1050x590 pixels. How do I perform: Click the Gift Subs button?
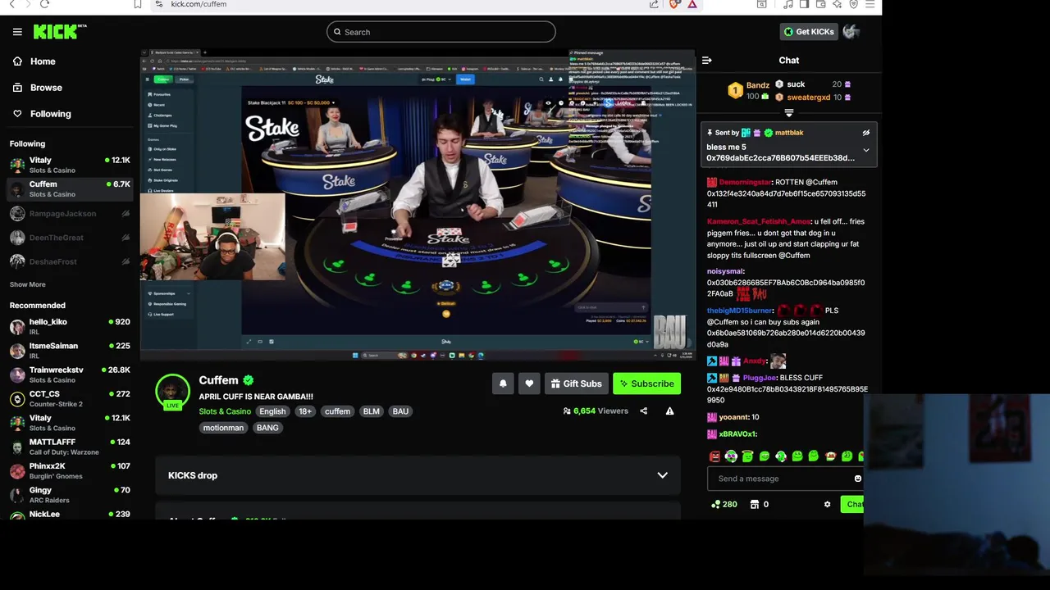tap(576, 383)
